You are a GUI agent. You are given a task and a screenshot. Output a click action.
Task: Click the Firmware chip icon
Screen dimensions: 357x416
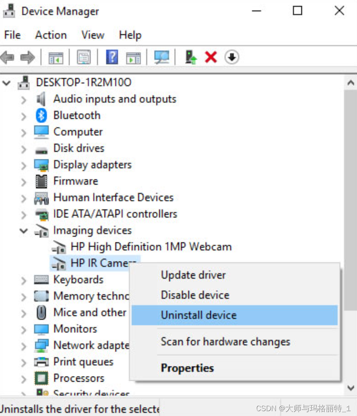click(41, 181)
